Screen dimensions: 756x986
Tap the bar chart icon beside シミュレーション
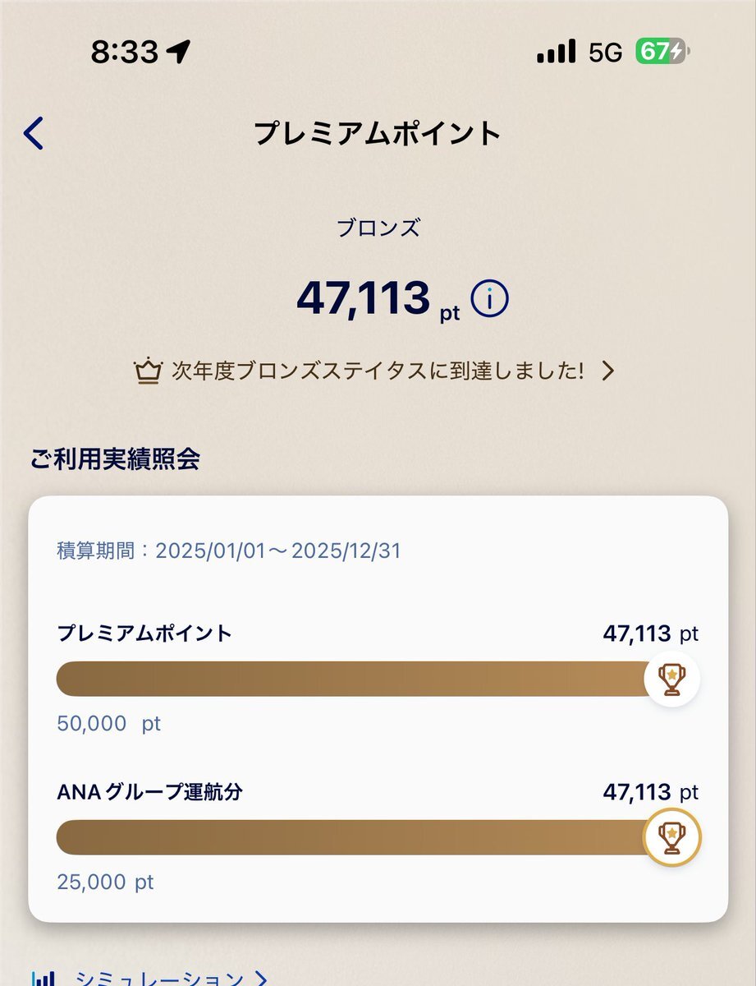tap(43, 978)
